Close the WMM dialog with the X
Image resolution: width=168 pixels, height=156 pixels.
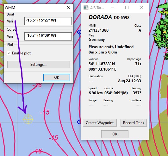click(69, 8)
